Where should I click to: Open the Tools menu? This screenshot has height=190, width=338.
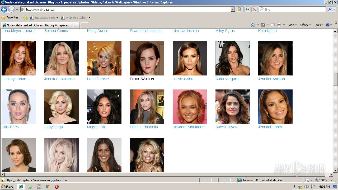[x=318, y=25]
